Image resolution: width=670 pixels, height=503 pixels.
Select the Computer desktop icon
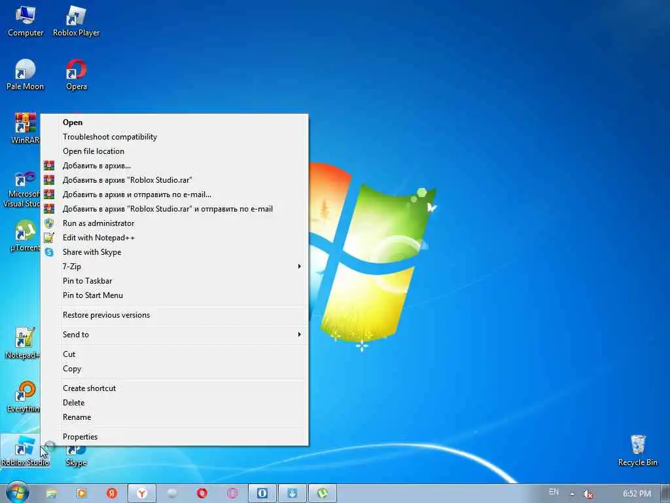tap(26, 22)
